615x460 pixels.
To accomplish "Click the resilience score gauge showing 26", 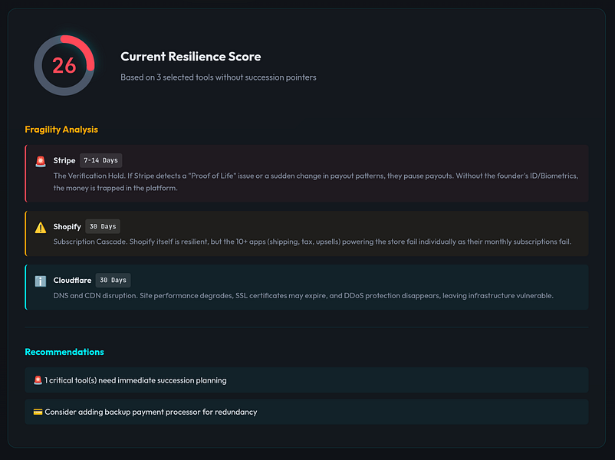I will tap(64, 65).
